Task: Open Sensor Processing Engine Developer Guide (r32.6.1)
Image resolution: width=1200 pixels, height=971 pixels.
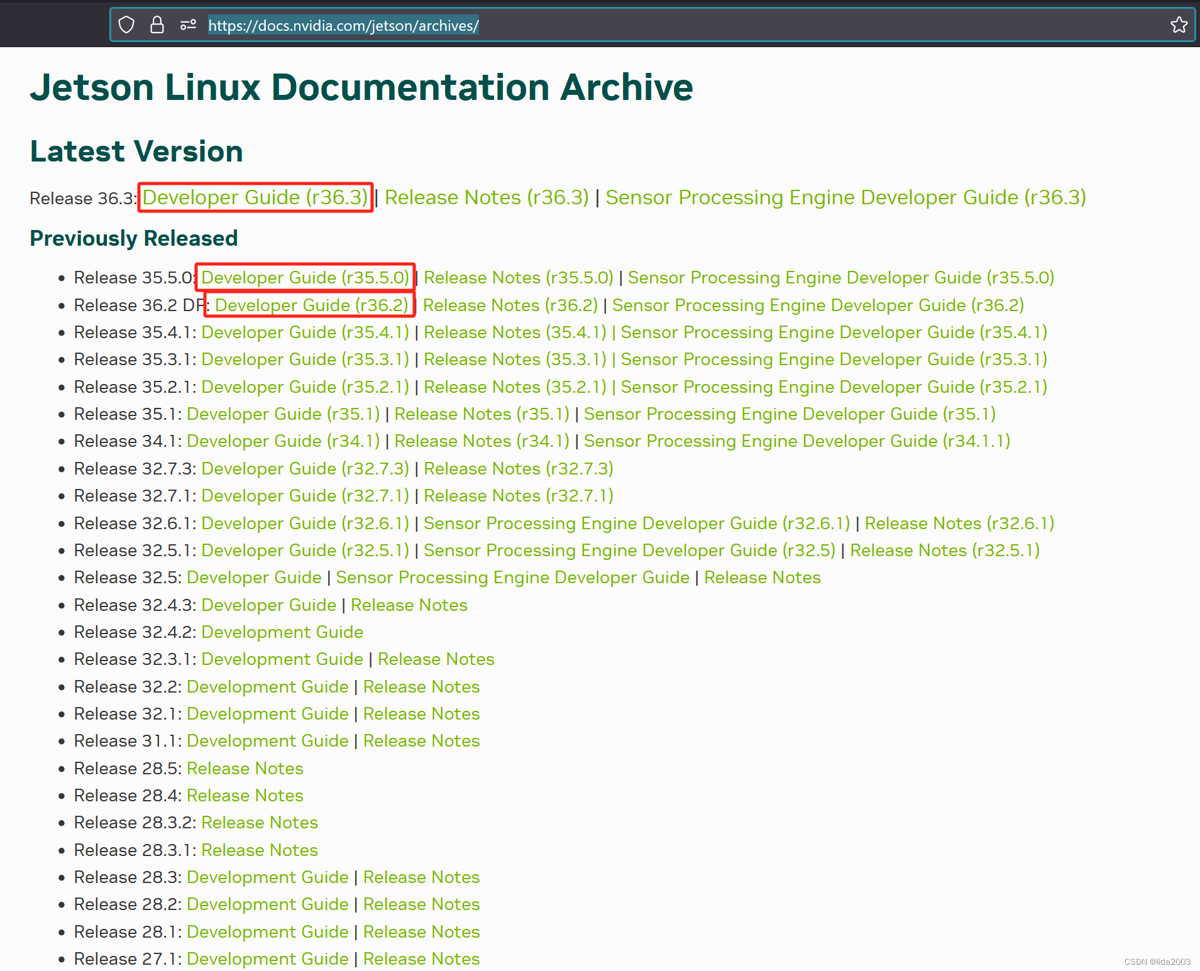Action: [637, 524]
